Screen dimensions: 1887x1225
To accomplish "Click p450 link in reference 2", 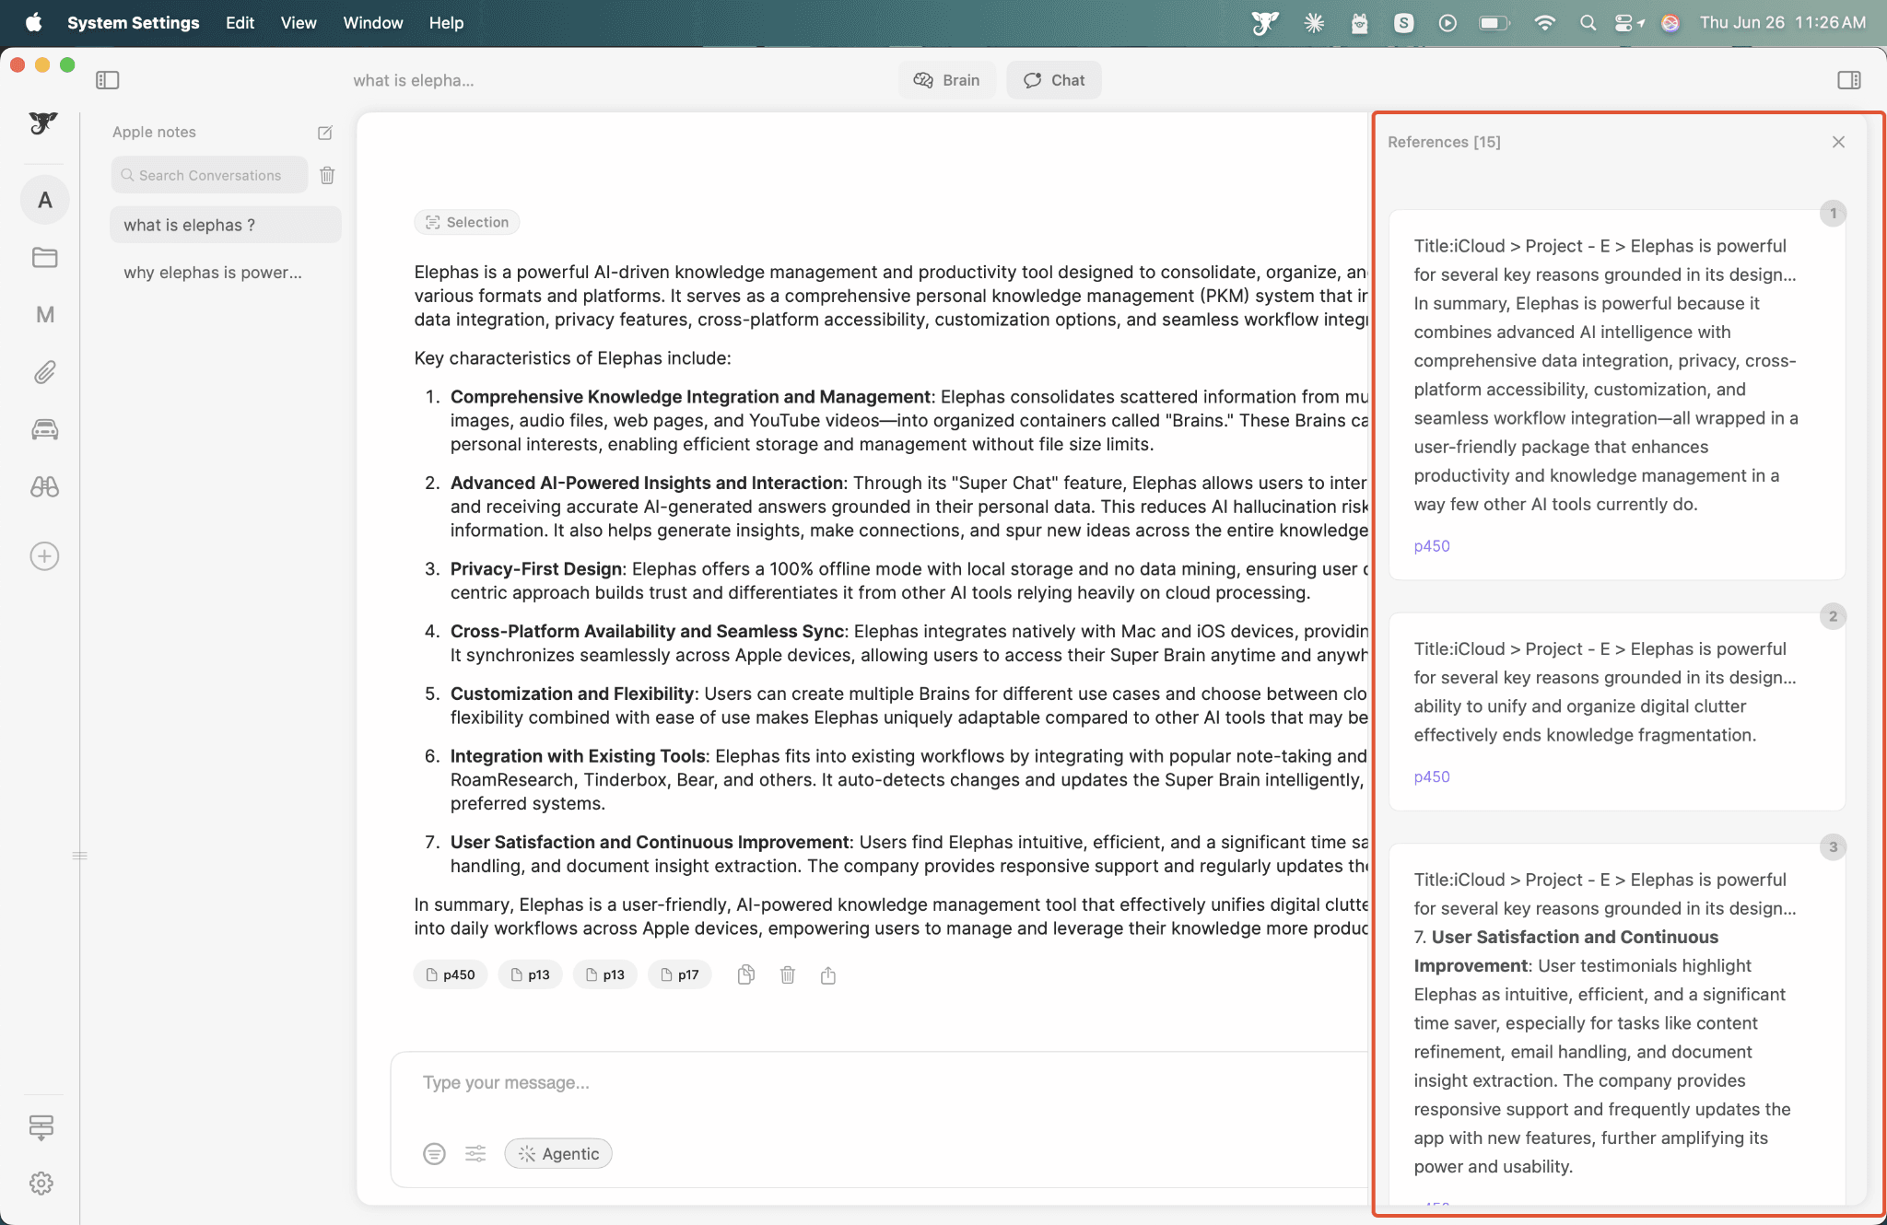I will point(1432,776).
